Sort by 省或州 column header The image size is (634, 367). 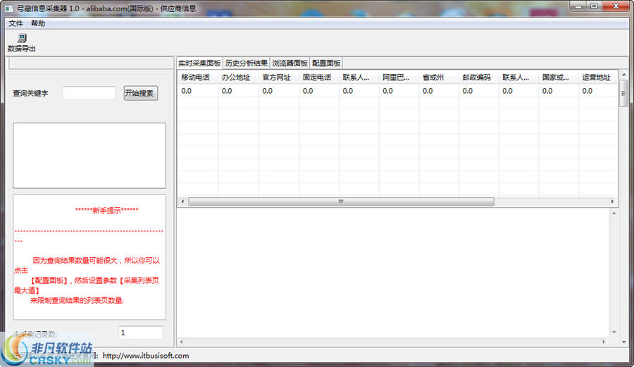(x=439, y=77)
